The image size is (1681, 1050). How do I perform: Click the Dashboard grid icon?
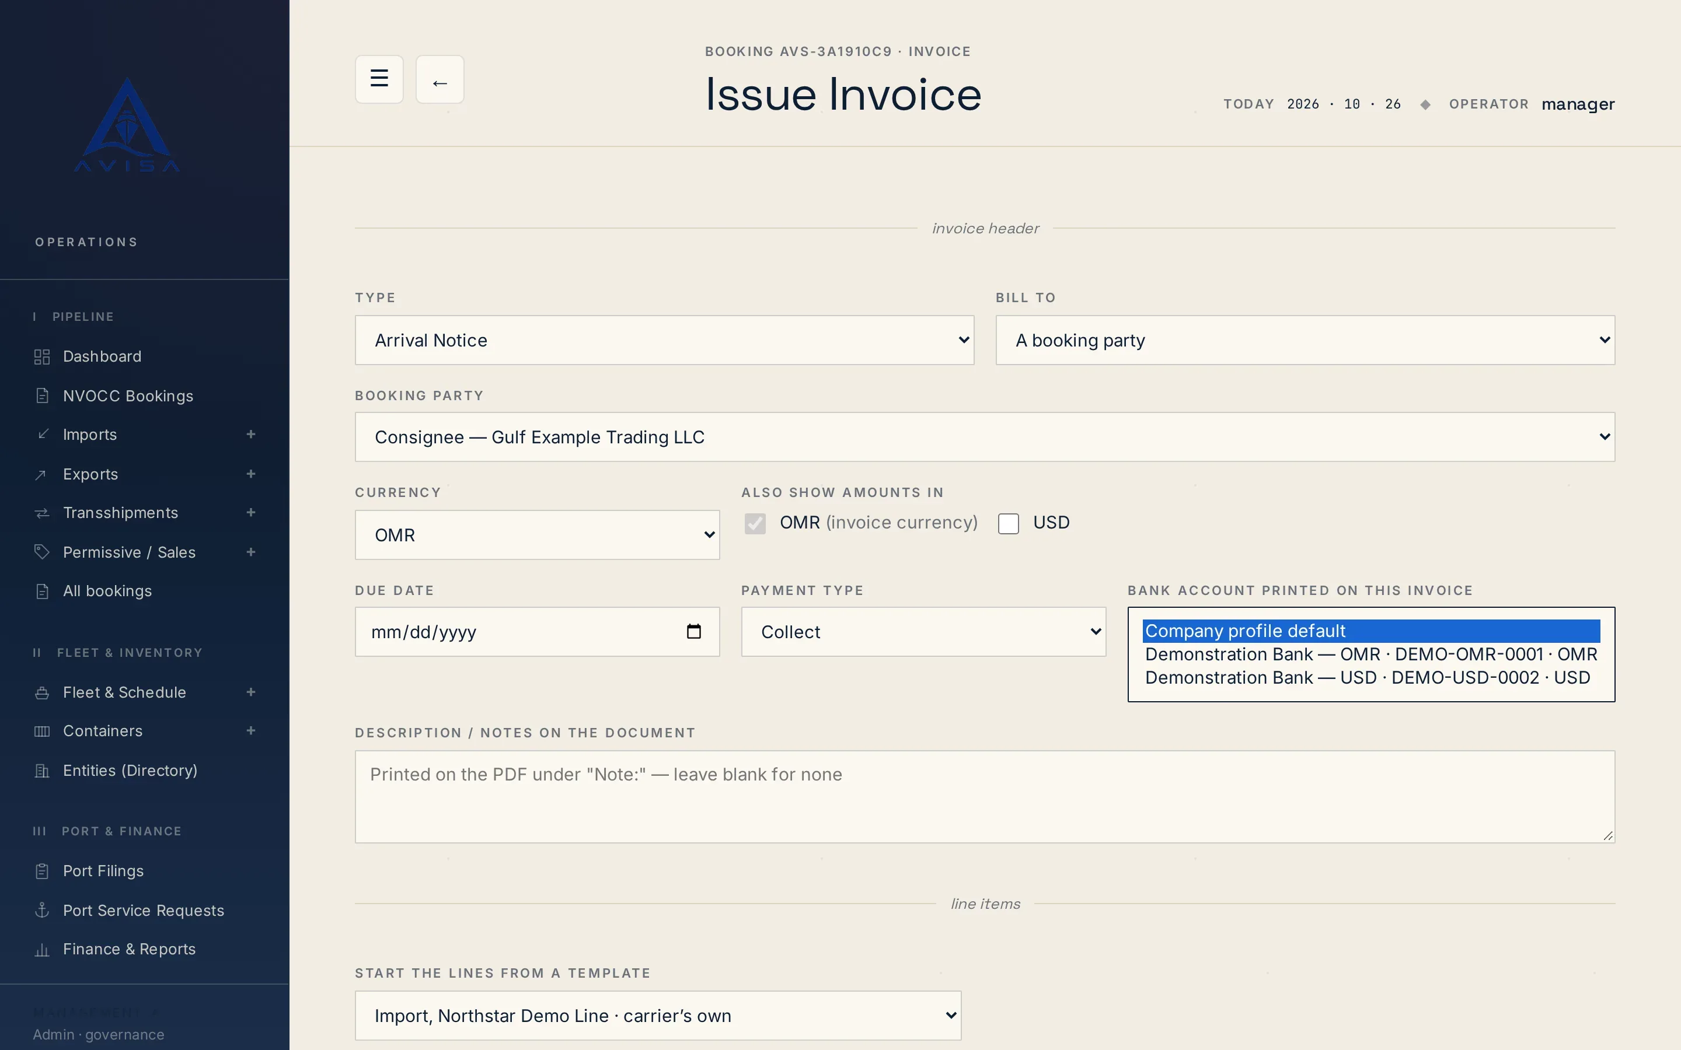click(x=41, y=357)
